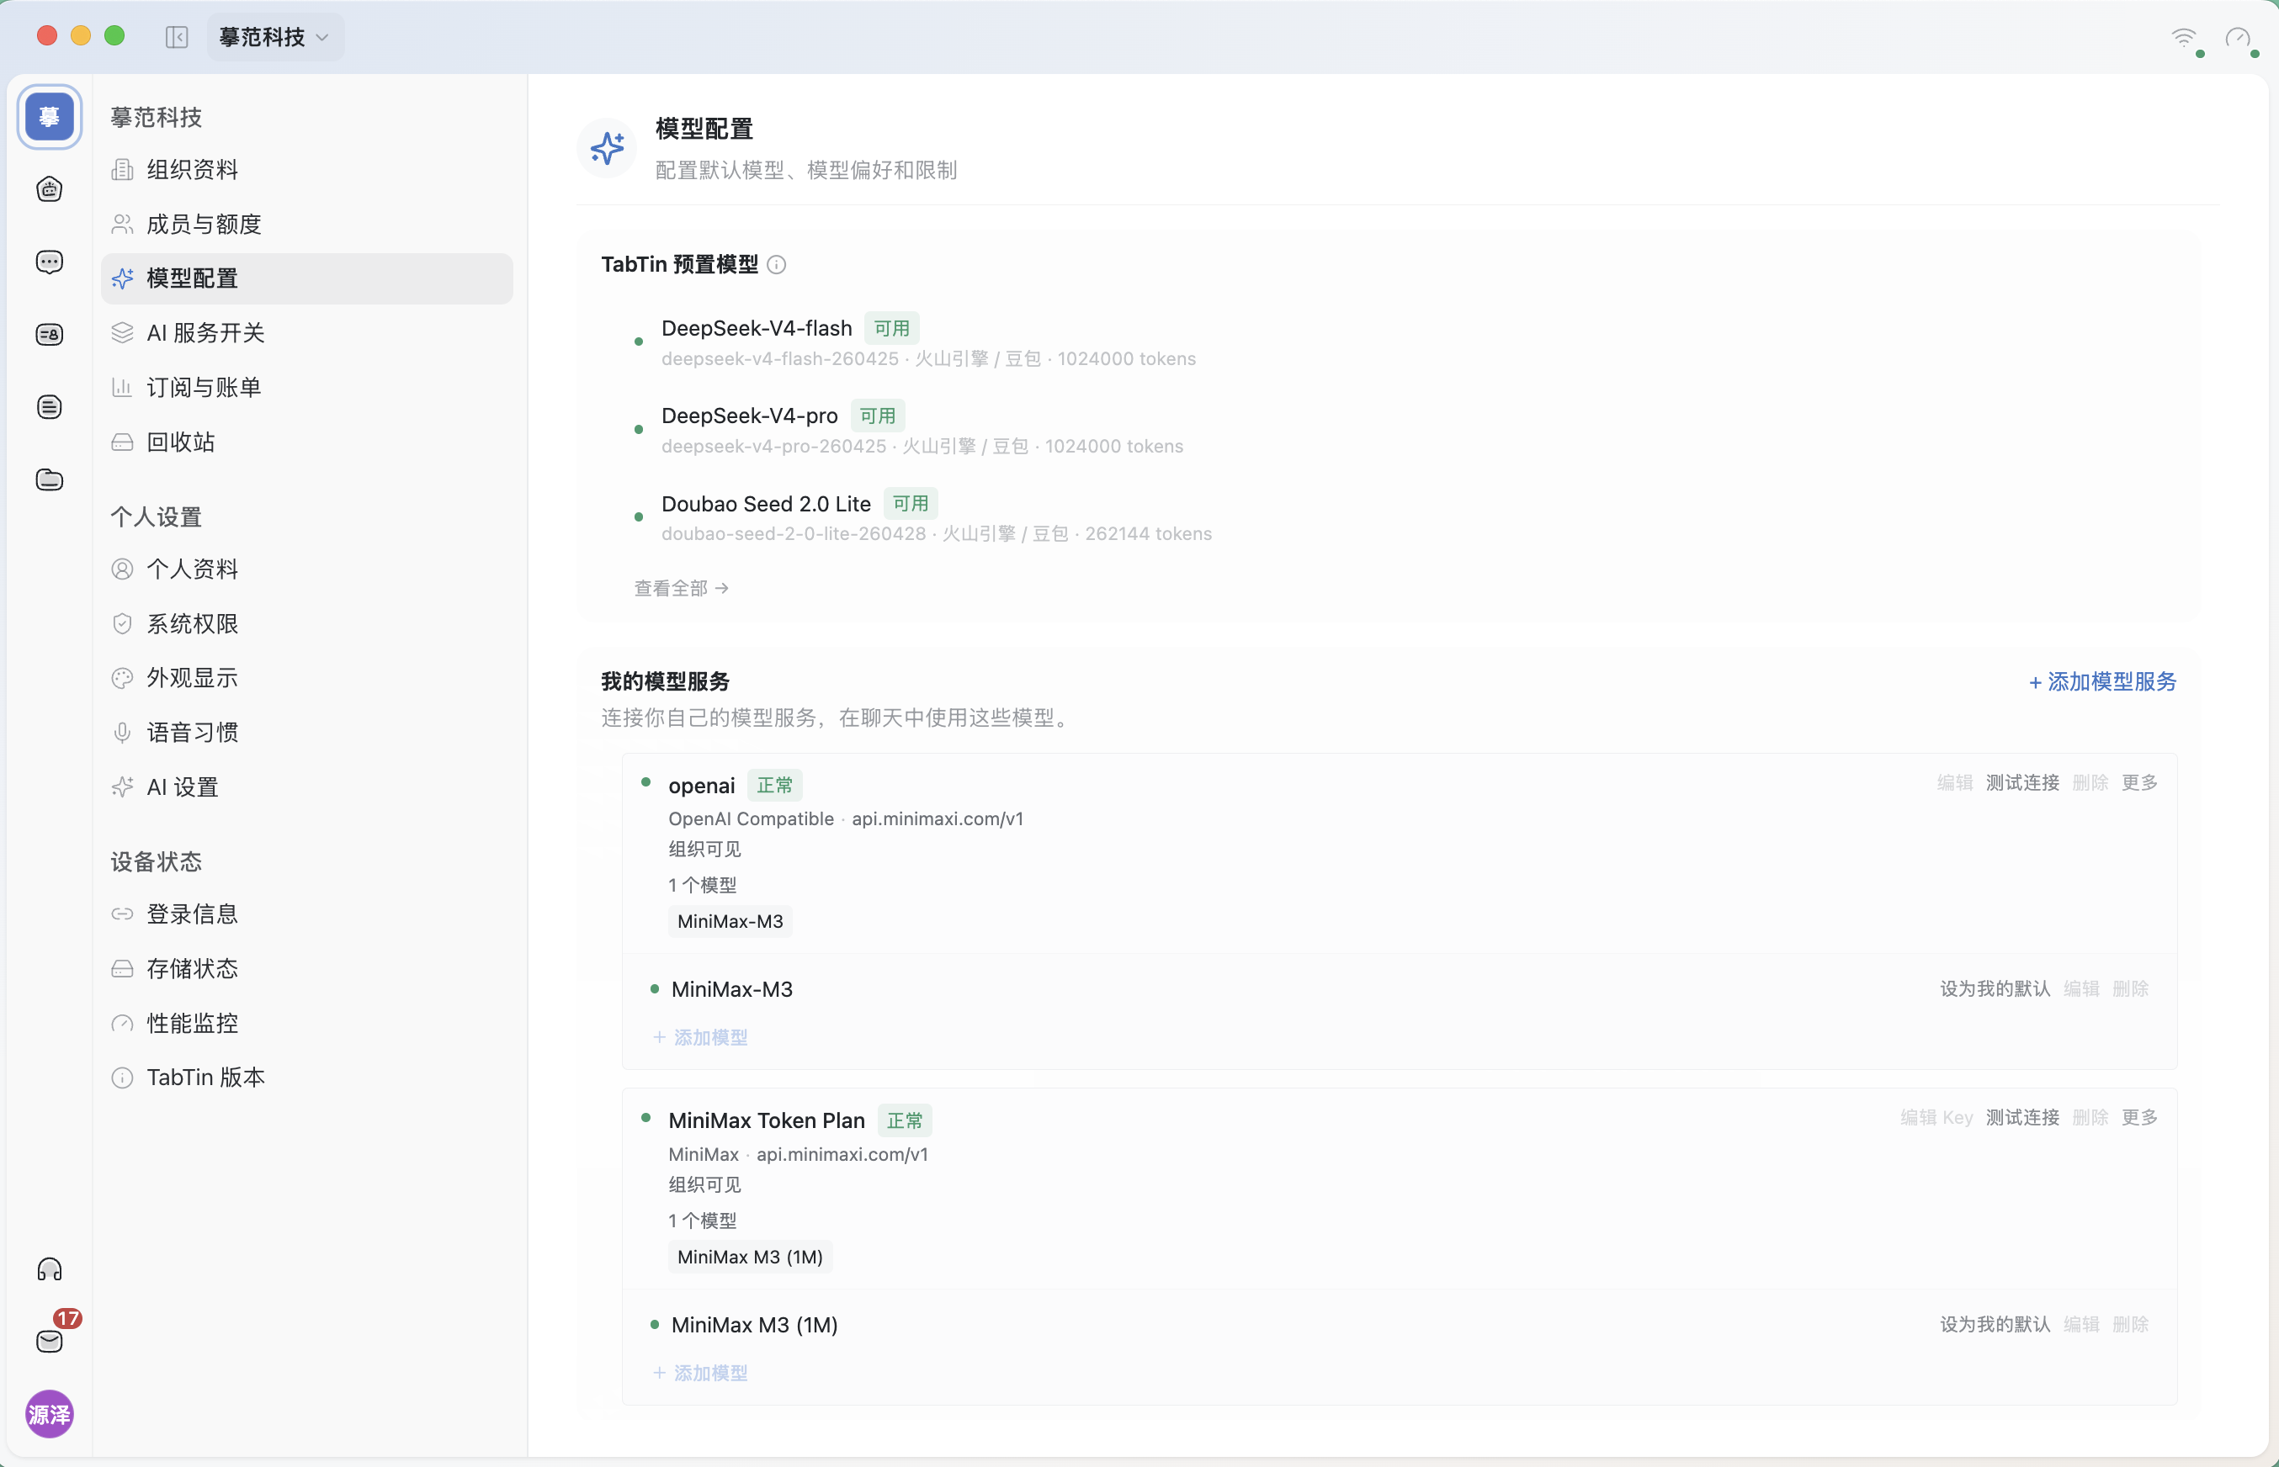Open the 摹范科技 workspace dropdown
The image size is (2279, 1467).
[275, 37]
